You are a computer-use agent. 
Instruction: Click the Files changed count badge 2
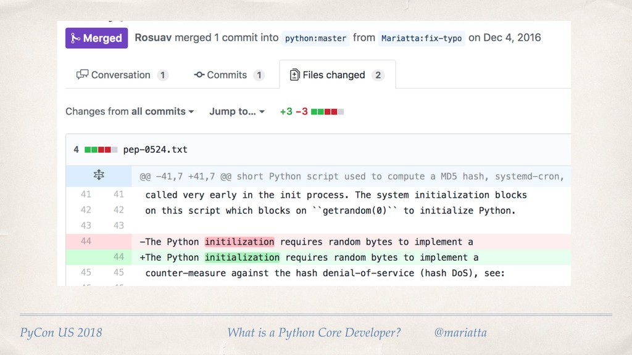[378, 75]
